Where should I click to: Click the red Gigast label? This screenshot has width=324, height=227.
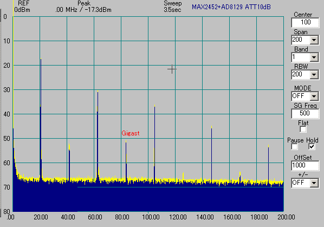click(x=131, y=133)
